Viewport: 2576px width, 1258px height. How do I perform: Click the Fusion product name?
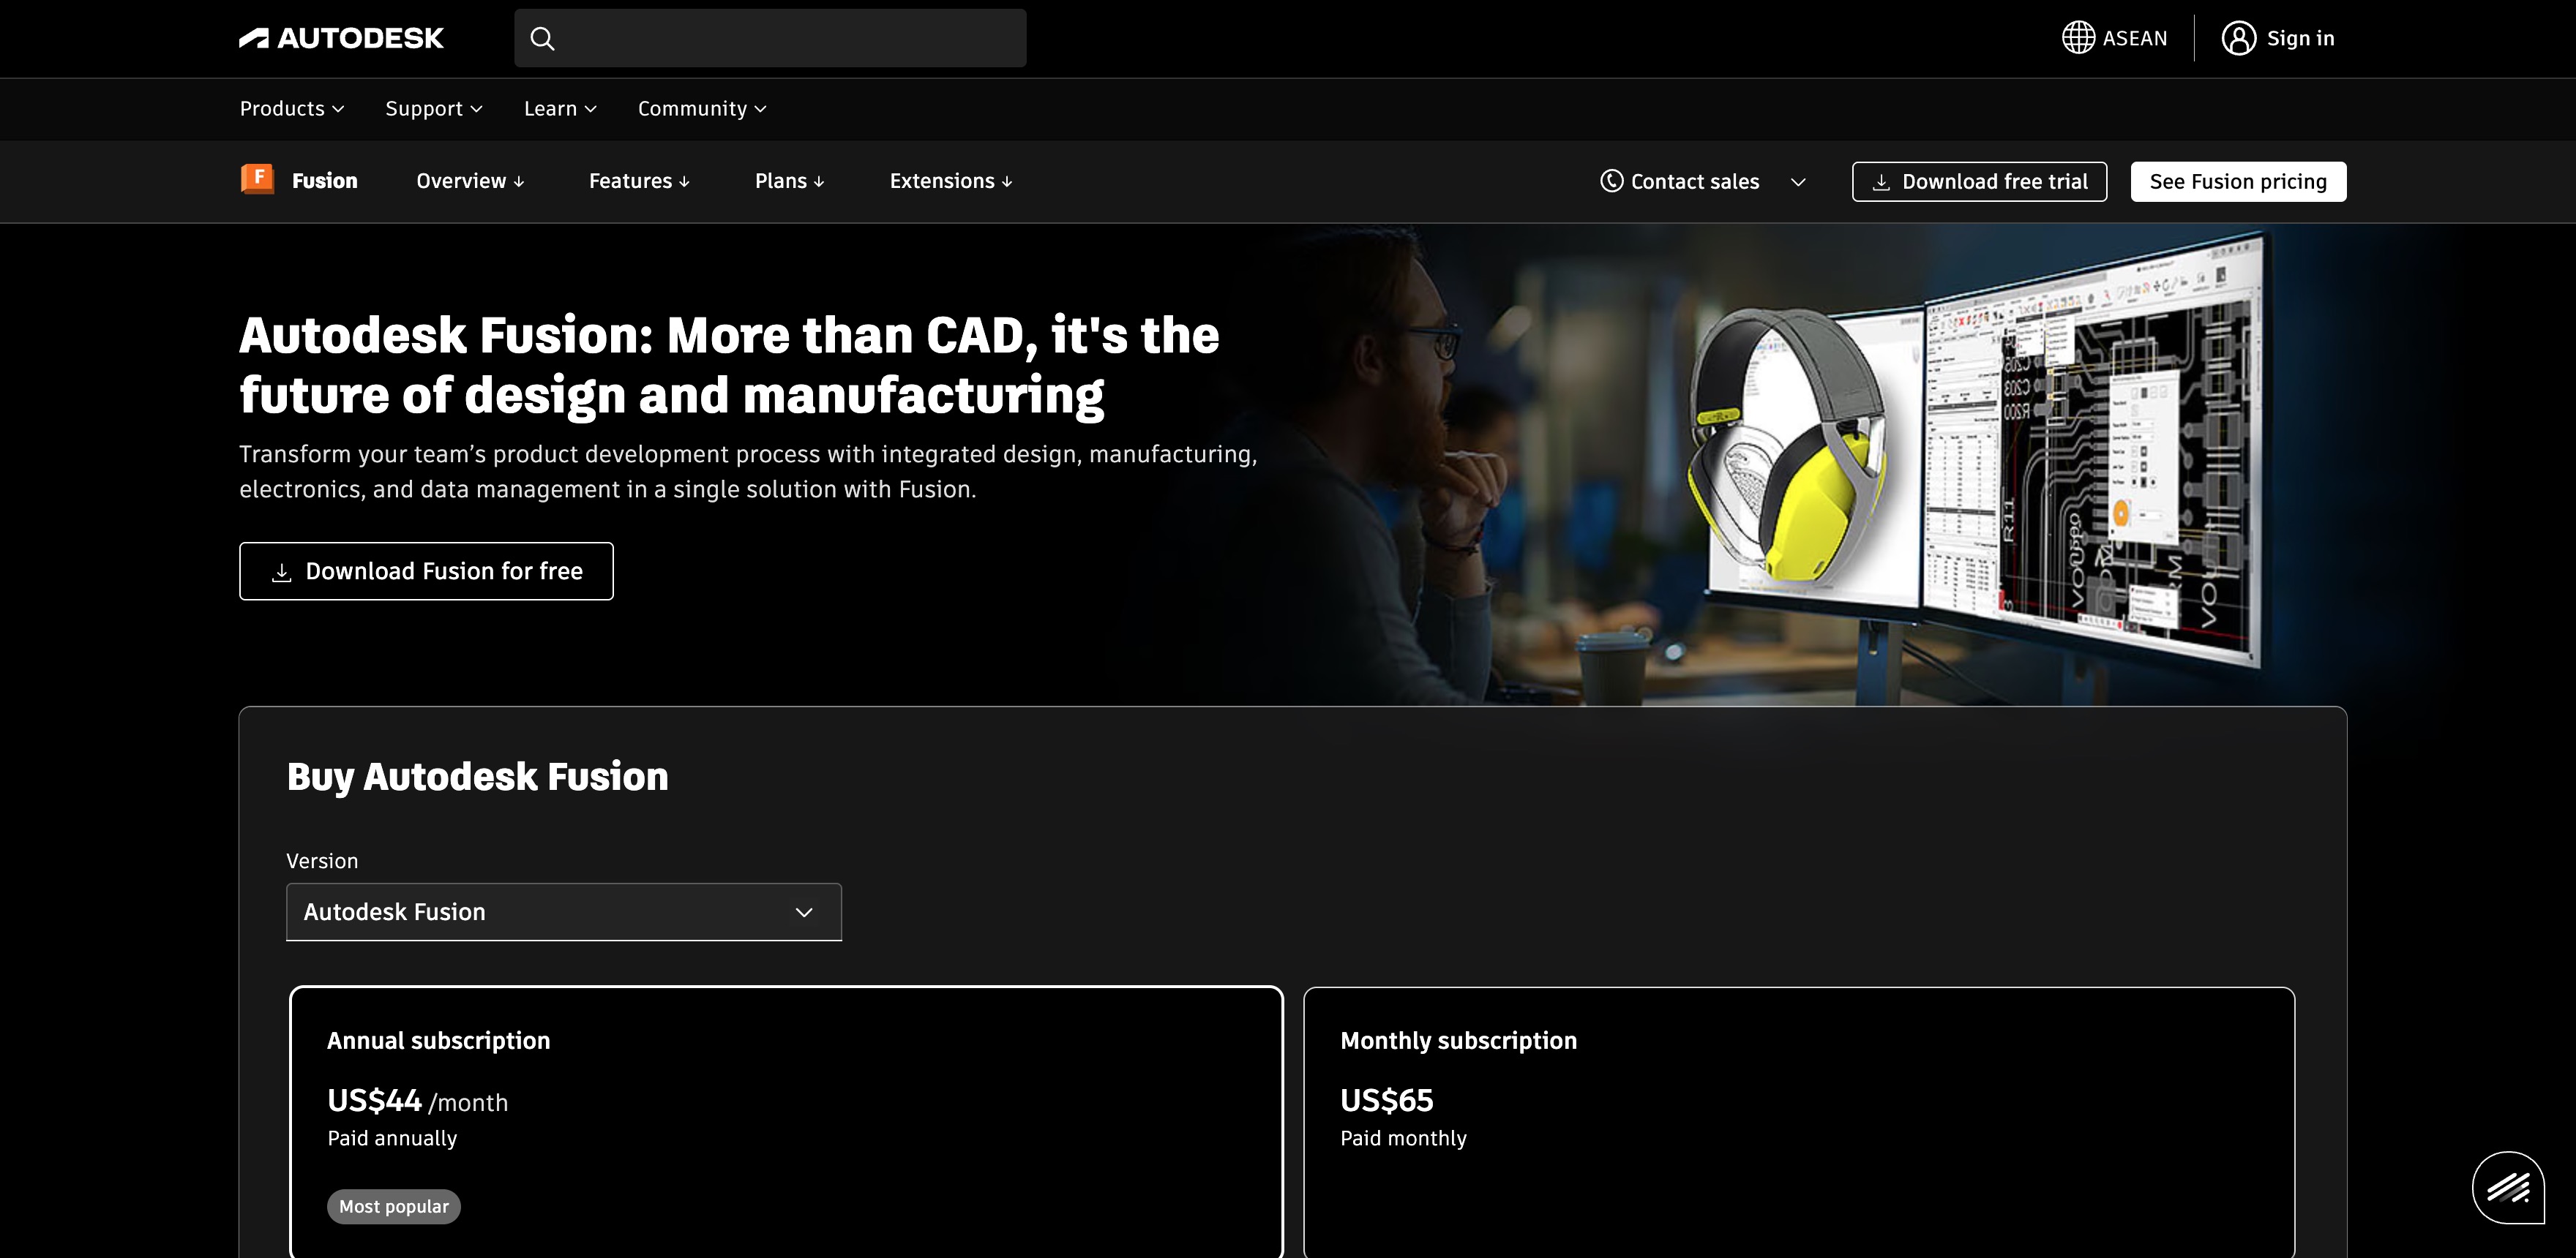click(x=324, y=181)
